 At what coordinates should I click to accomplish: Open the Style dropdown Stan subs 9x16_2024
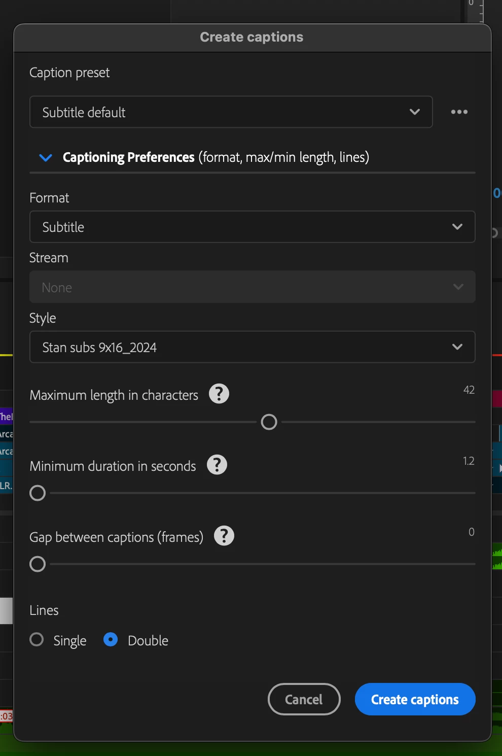coord(252,347)
